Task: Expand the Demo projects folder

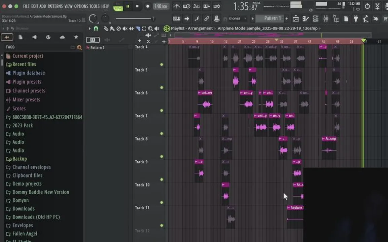Action: [27, 184]
